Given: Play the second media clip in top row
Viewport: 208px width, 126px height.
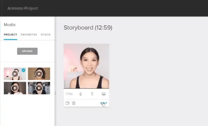Looking at the screenshot, I should click(x=39, y=74).
